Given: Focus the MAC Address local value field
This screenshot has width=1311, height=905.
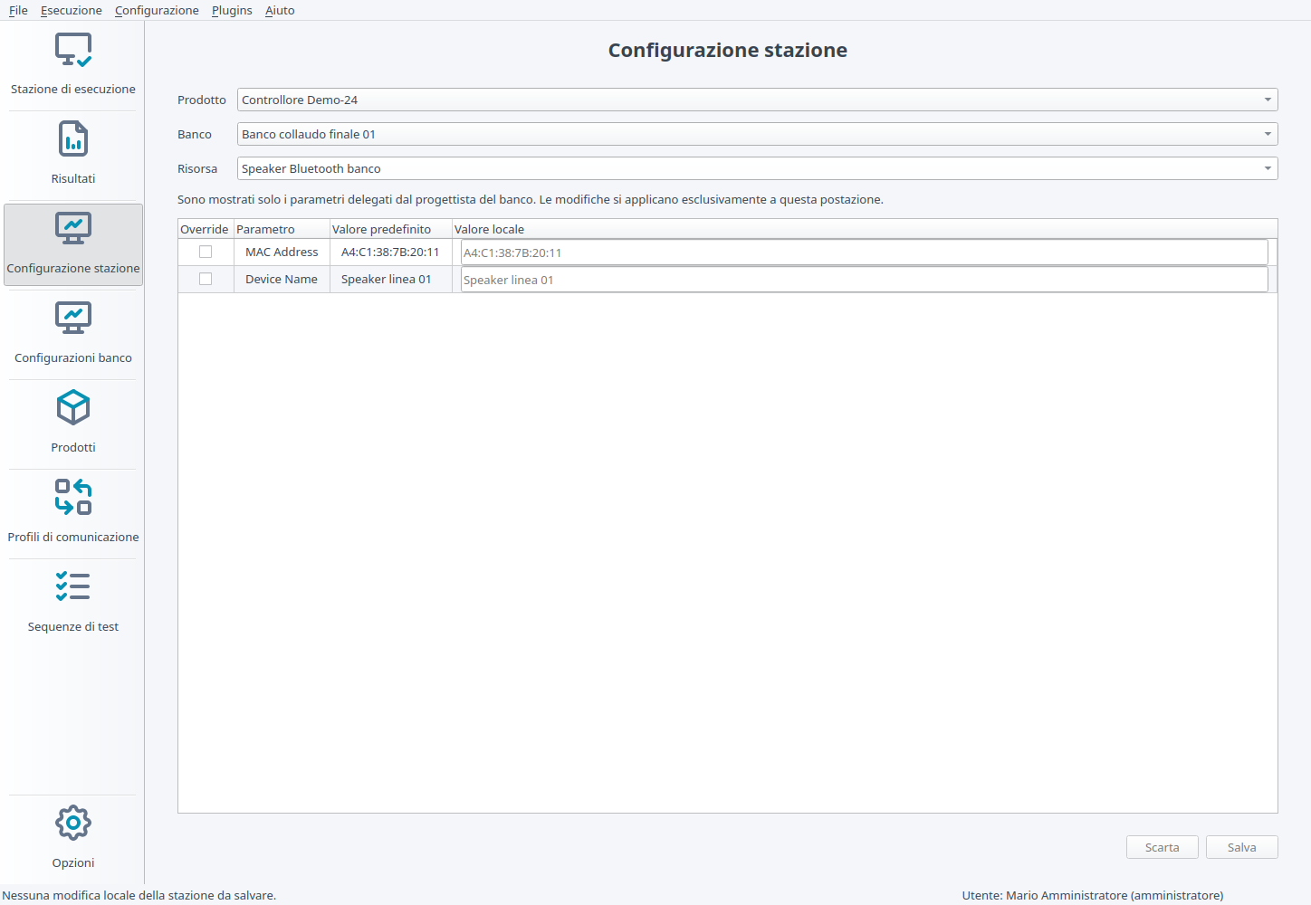Looking at the screenshot, I should pyautogui.click(x=864, y=252).
